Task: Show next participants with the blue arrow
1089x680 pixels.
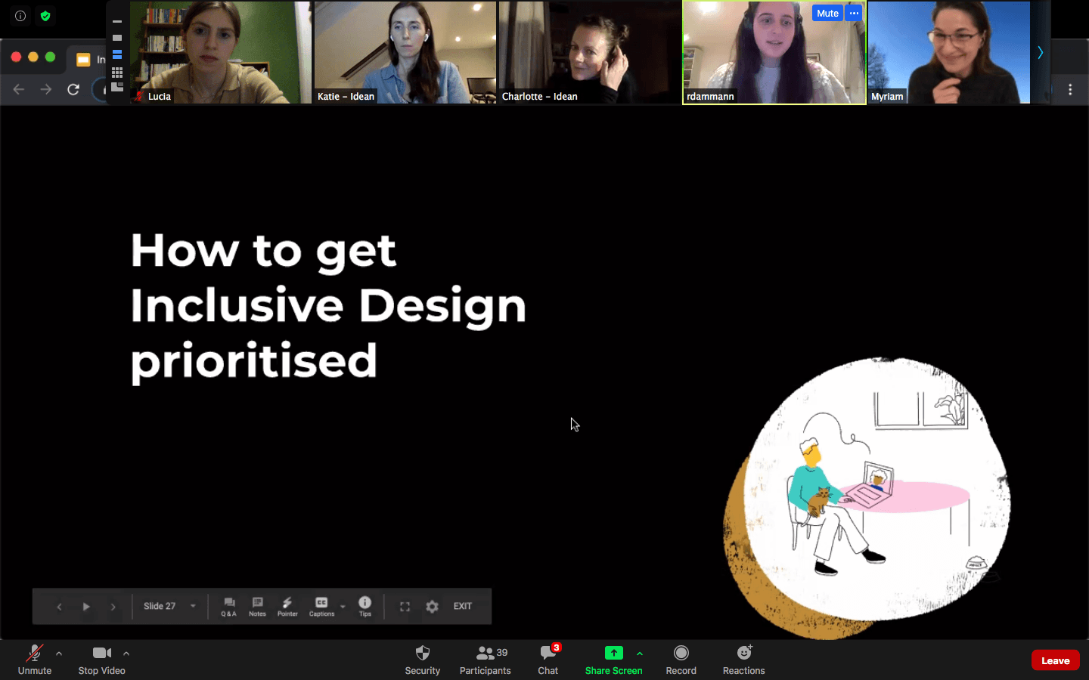Action: (x=1041, y=52)
